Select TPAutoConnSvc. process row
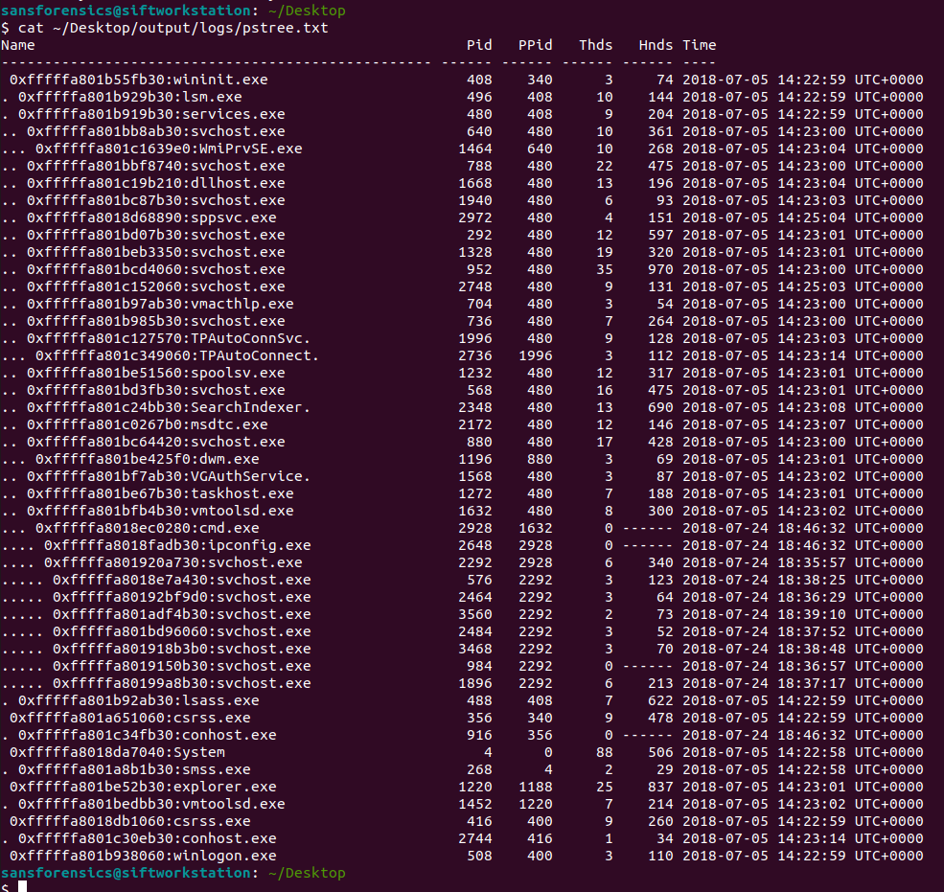The width and height of the screenshot is (944, 892). click(462, 338)
